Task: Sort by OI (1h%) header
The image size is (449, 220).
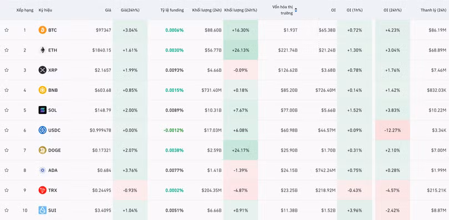Action: click(x=355, y=10)
